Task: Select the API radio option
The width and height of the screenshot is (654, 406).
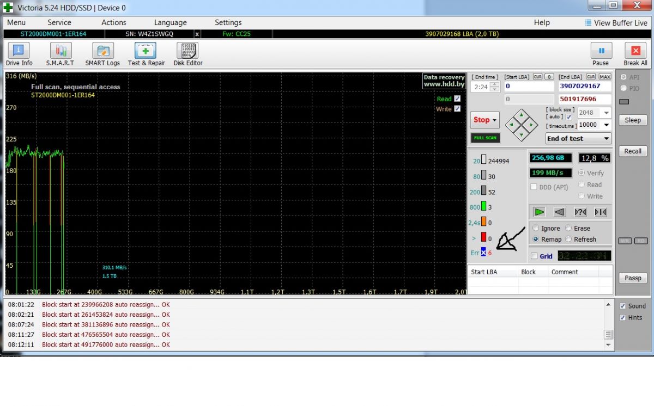Action: click(623, 77)
